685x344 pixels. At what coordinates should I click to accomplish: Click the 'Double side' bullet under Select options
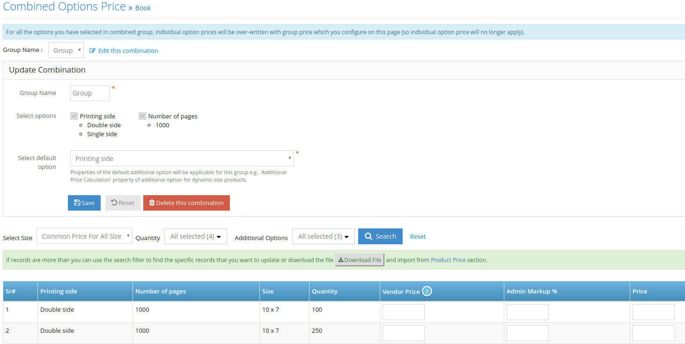(104, 125)
